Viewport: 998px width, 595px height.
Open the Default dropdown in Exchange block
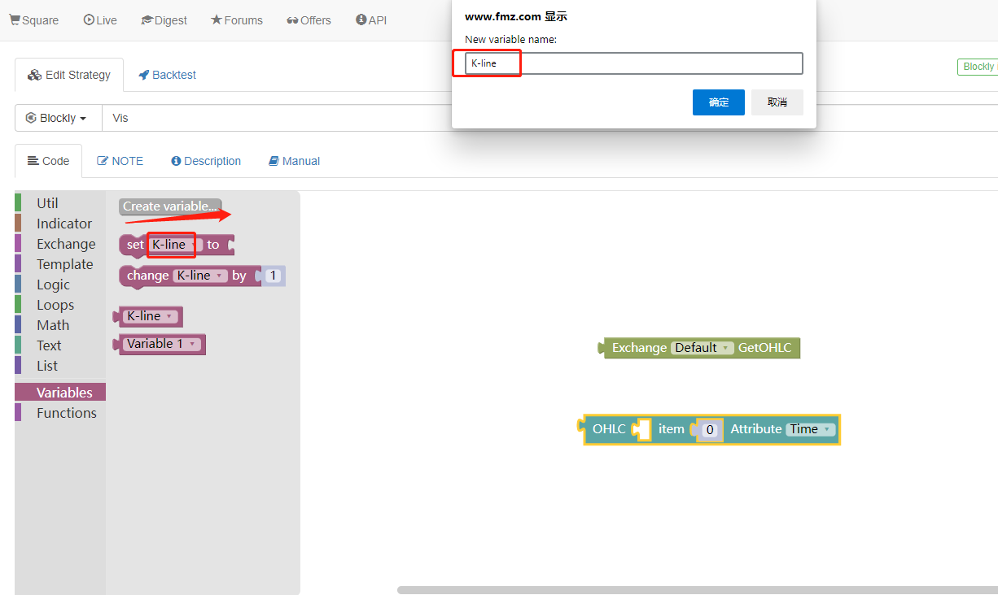(702, 348)
